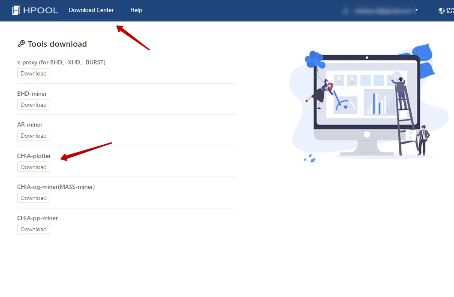Click the wrench icon by Tools download

click(x=21, y=44)
